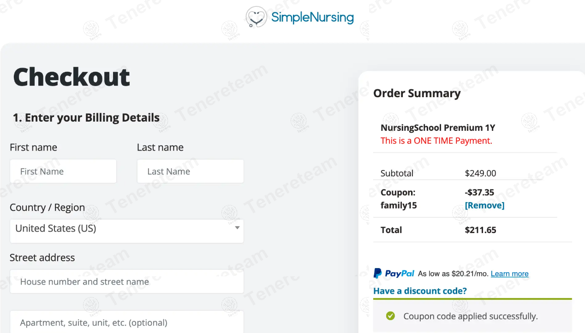Focus the First Name input field
This screenshot has width=585, height=333.
click(63, 171)
